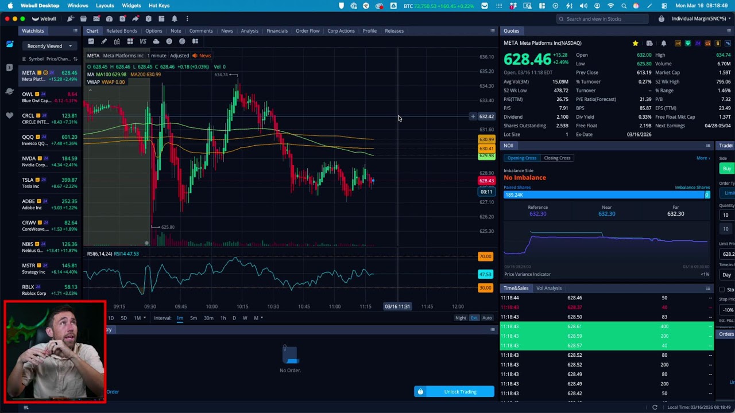Screen dimensions: 735x413
Task: Switch to Vol Analysis tab
Action: 549,288
